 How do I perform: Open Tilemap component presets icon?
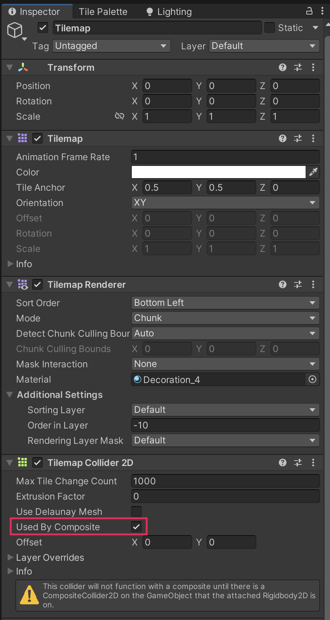298,139
